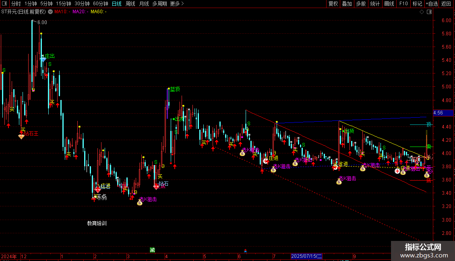
Task: Click the green 减 marker on timeline
Action: (x=152, y=250)
